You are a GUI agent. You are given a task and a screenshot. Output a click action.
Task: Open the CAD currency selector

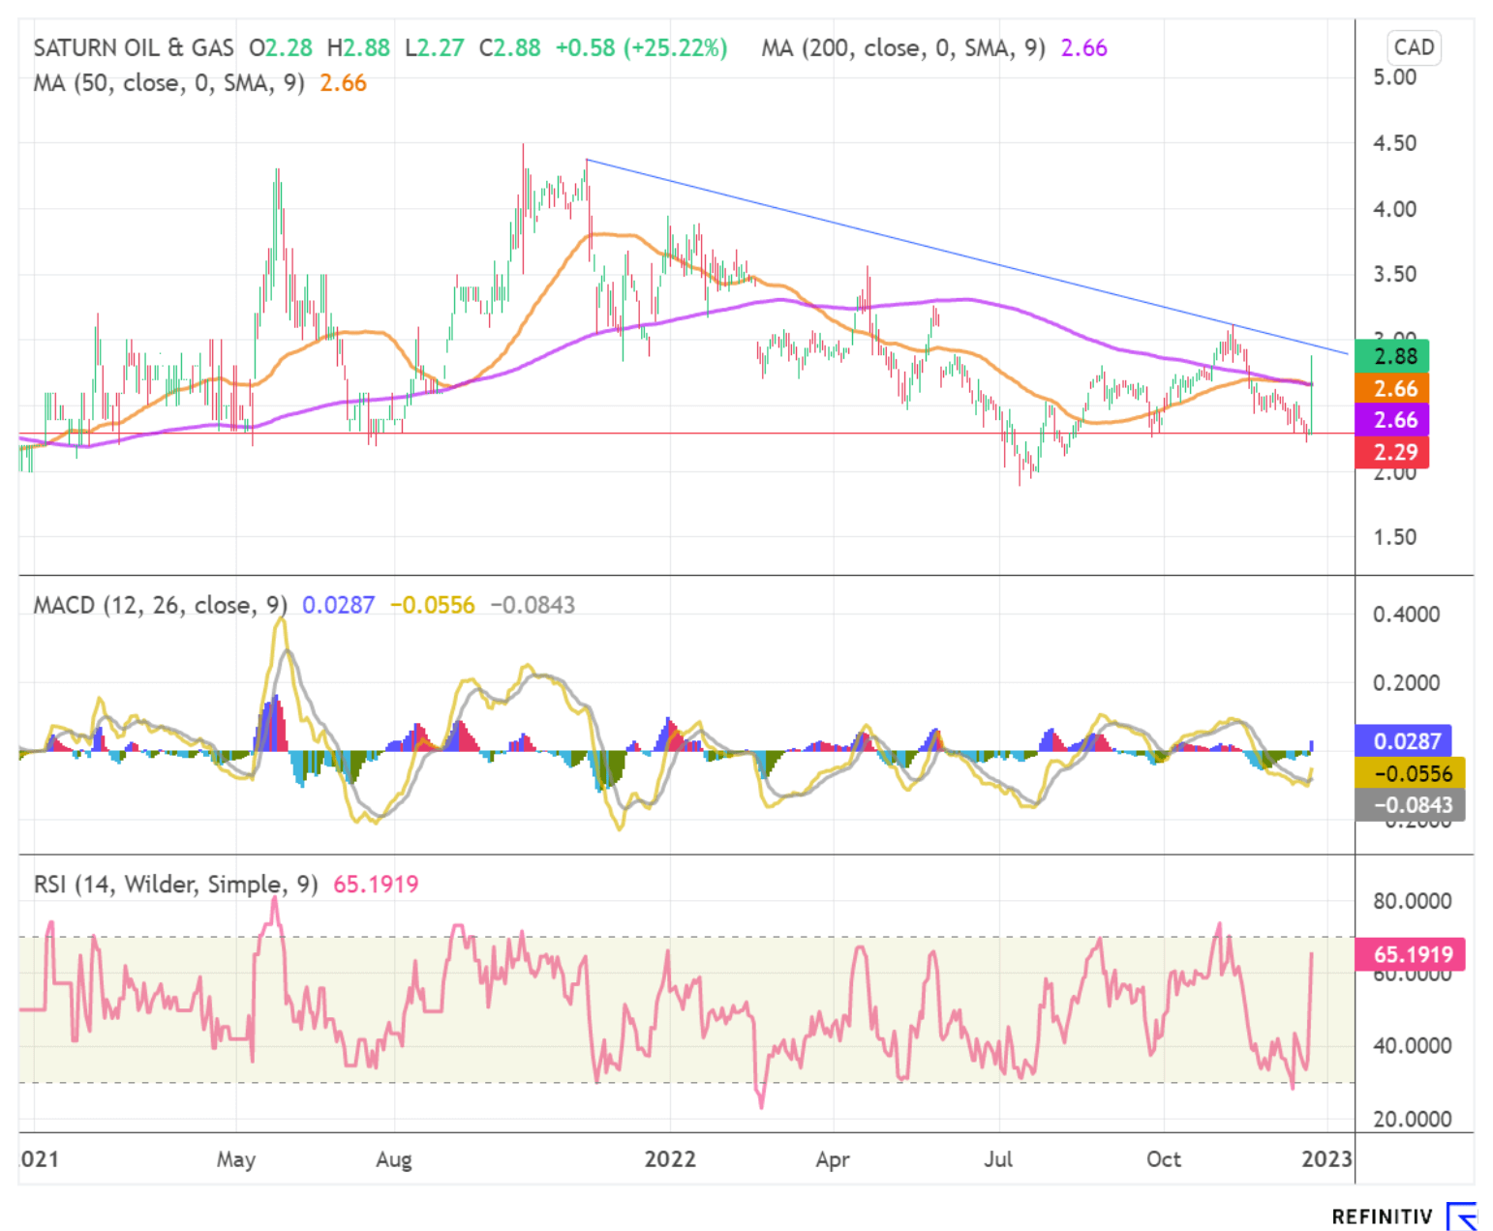click(1413, 47)
